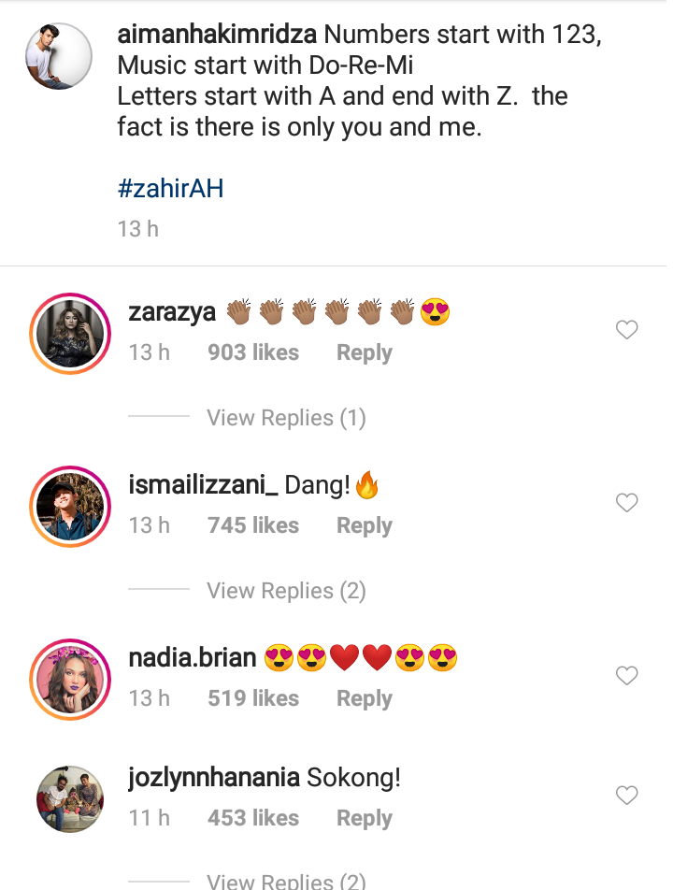Select the username zarazya
The image size is (673, 890).
click(172, 312)
